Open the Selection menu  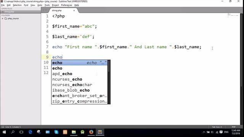pyautogui.click(x=17, y=5)
